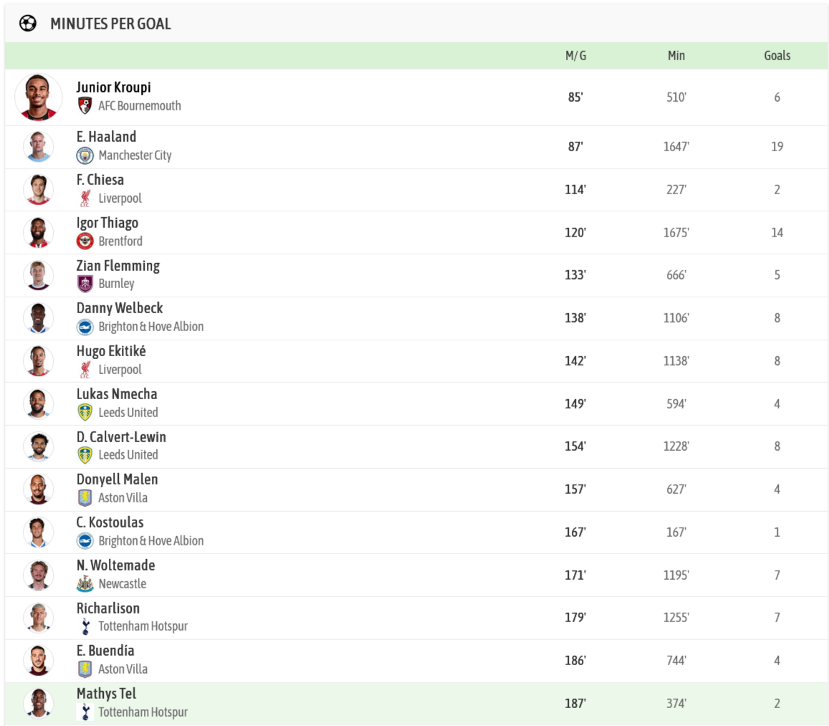
Task: Open E. Haaland's player photo
Action: (x=38, y=147)
